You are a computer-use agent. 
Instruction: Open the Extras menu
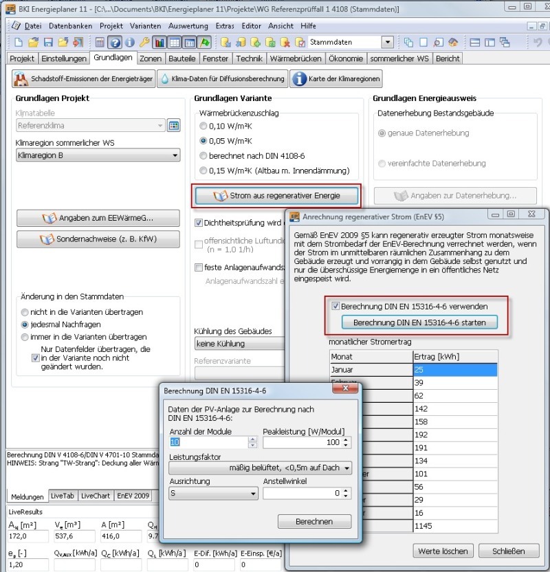[225, 26]
